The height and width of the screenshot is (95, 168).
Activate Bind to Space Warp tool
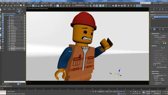pyautogui.click(x=11, y=6)
